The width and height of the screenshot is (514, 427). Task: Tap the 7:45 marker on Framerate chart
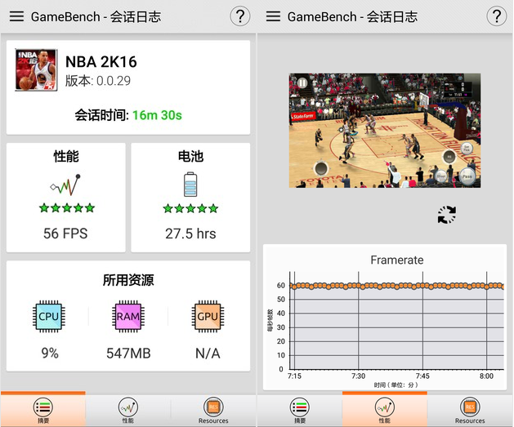coord(422,376)
